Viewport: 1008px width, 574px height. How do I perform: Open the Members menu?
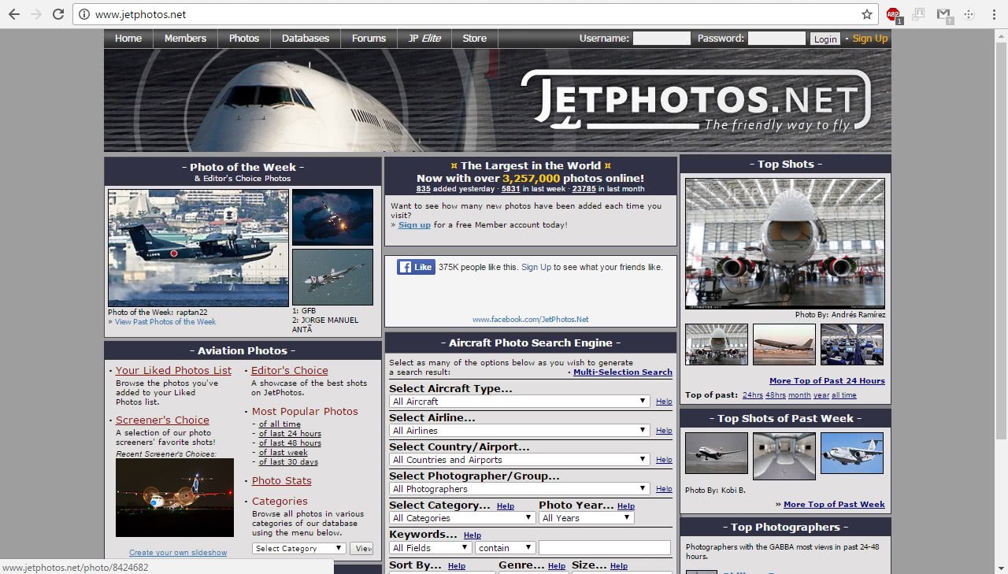click(185, 39)
